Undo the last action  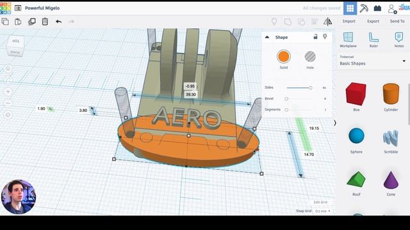coord(58,21)
